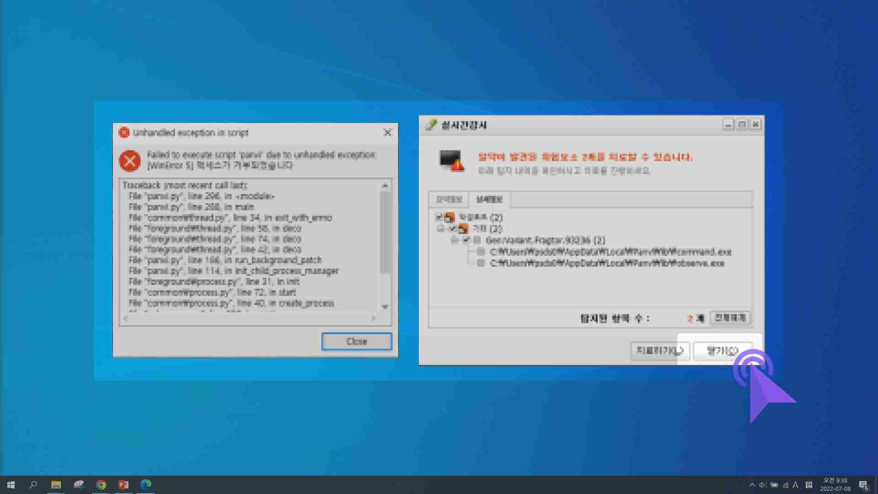This screenshot has height=494, width=878.
Task: Toggle the IME 'A' input mode indicator
Action: tap(796, 485)
